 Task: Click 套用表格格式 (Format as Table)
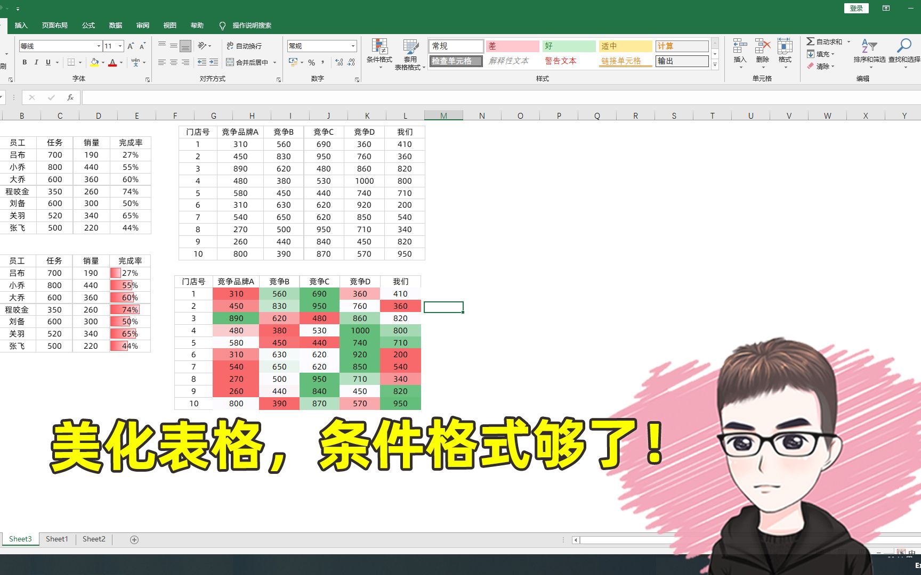click(409, 53)
